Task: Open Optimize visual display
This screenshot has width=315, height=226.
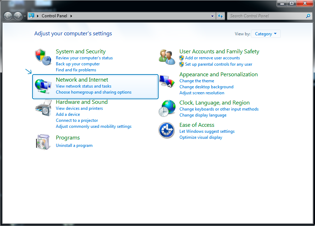Action: [201, 137]
